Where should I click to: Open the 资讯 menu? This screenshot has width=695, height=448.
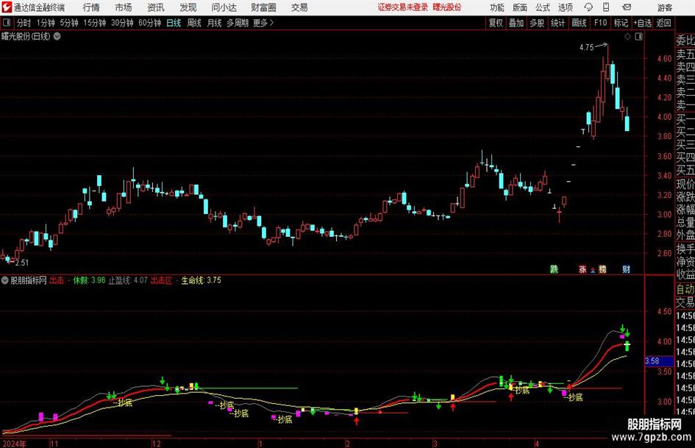click(x=156, y=7)
